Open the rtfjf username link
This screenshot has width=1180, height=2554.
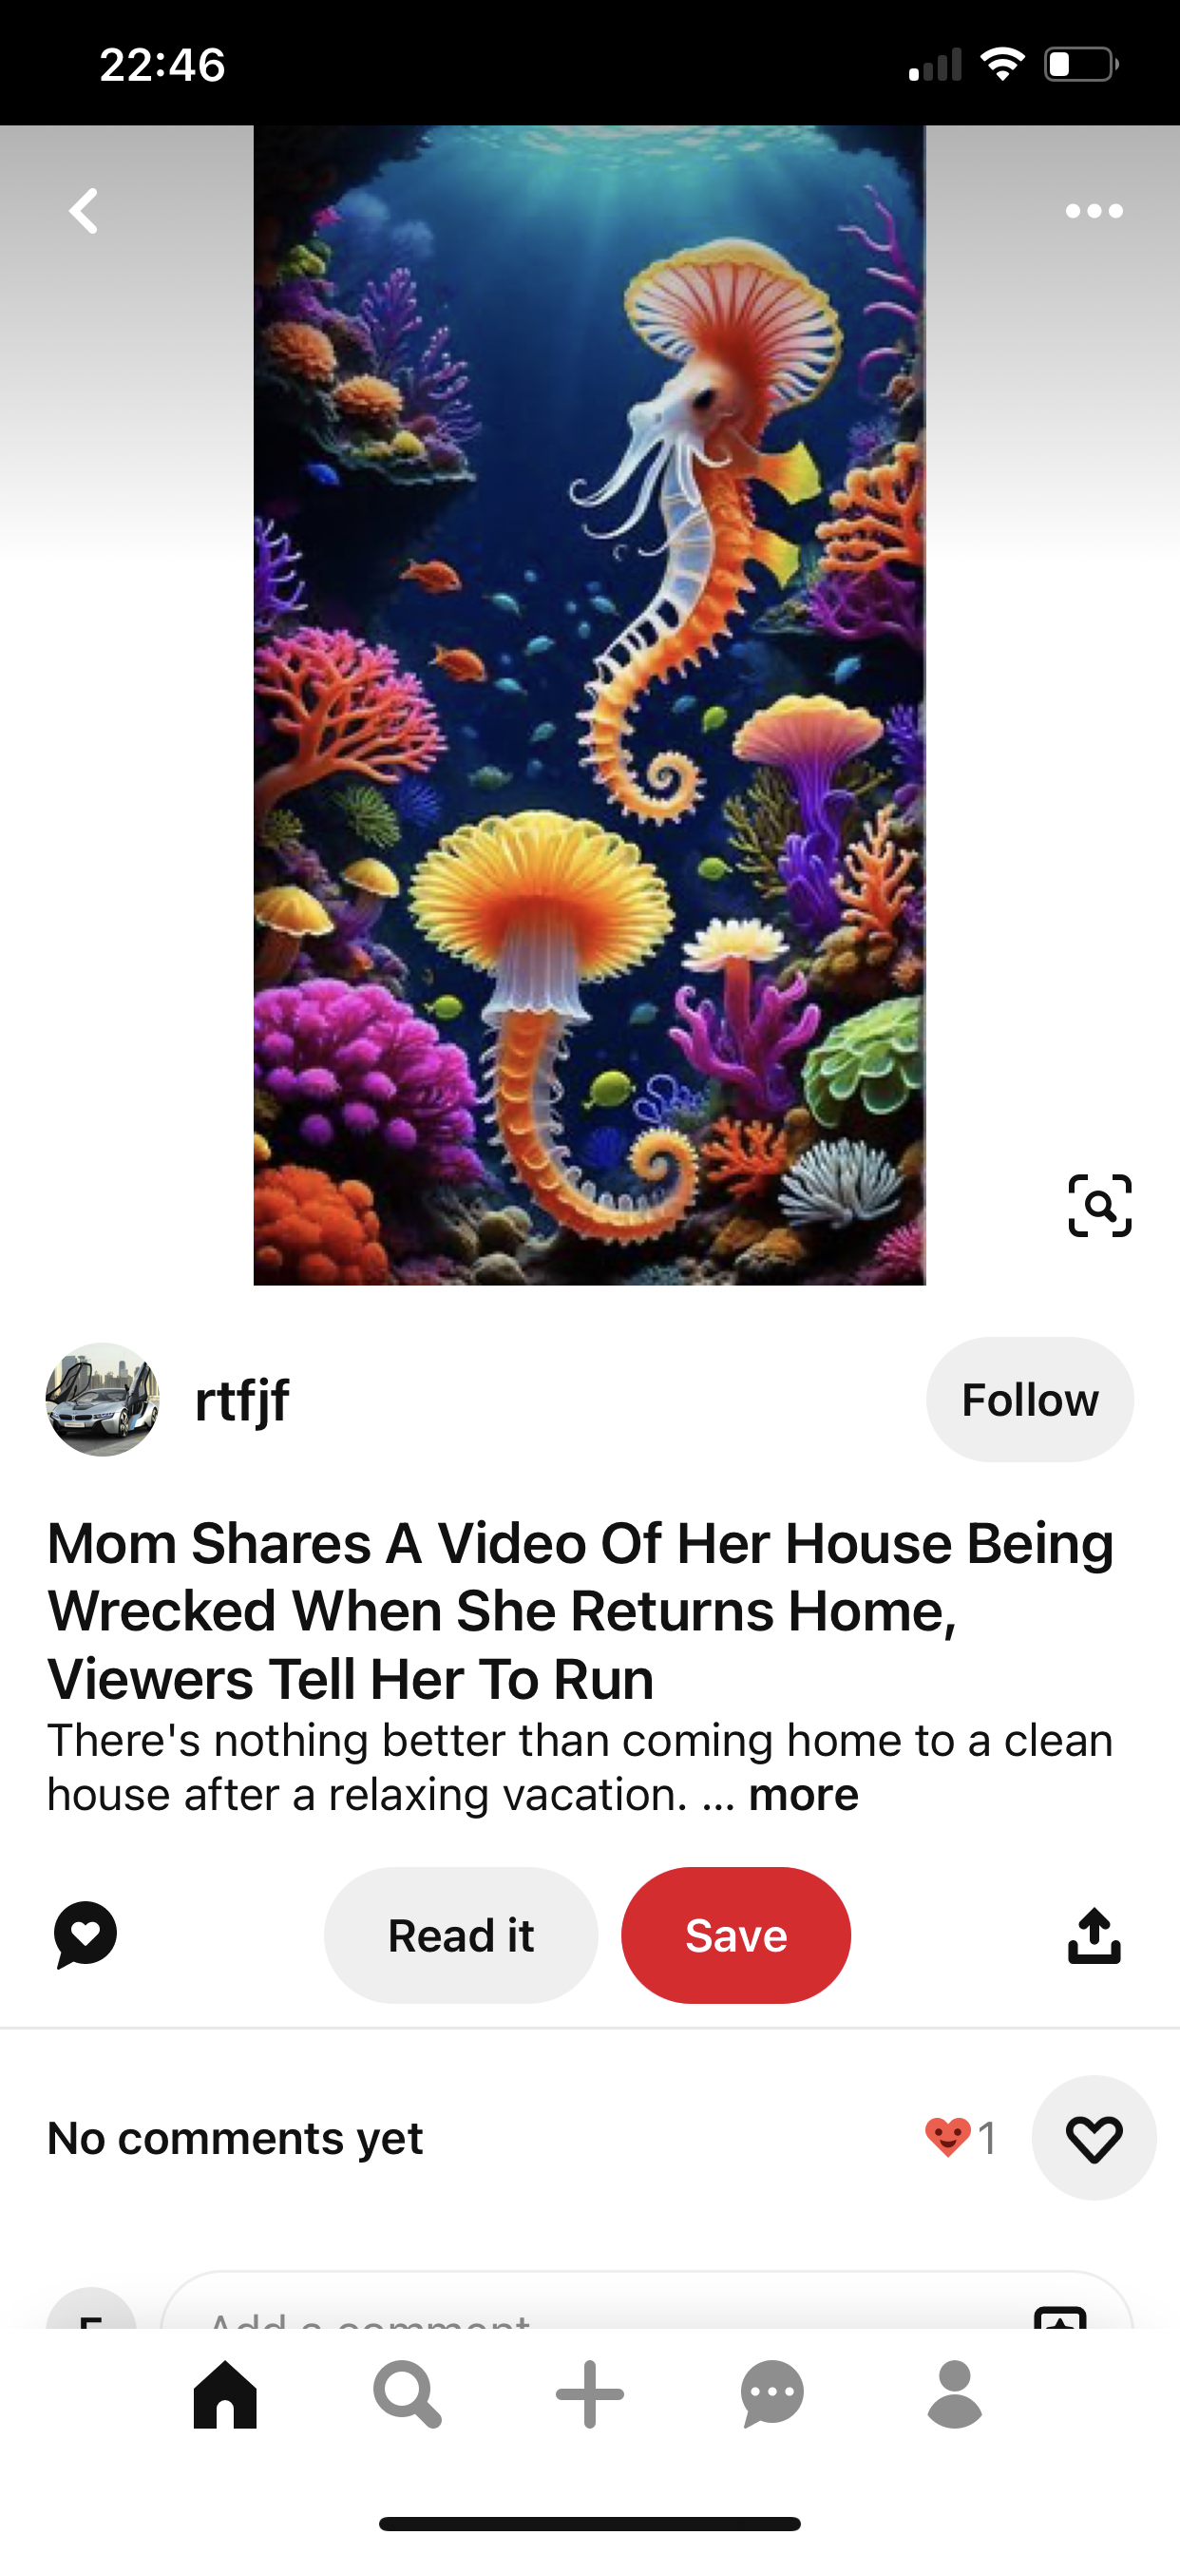pos(242,1400)
